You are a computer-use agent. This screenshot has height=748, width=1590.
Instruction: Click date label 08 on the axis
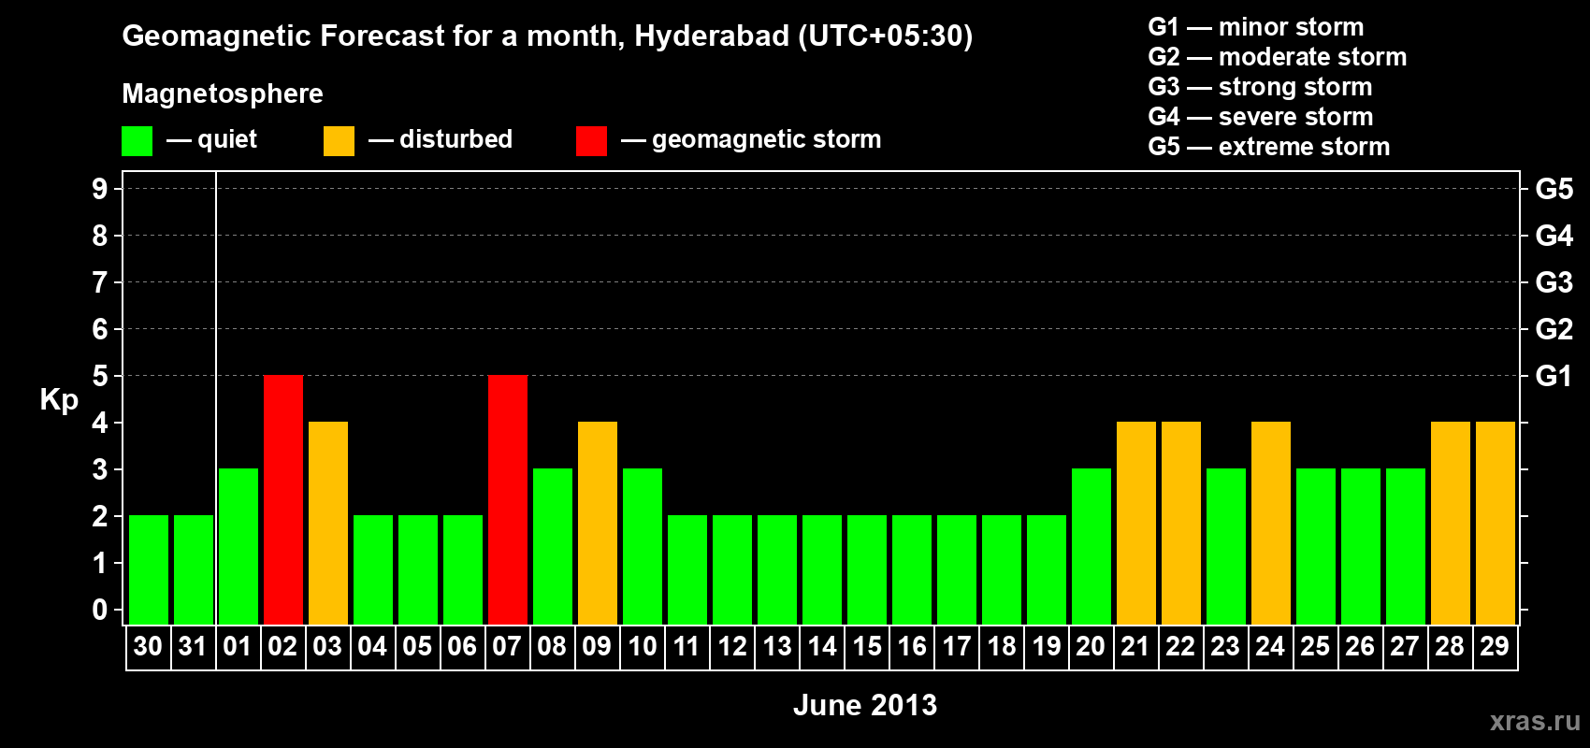[552, 646]
